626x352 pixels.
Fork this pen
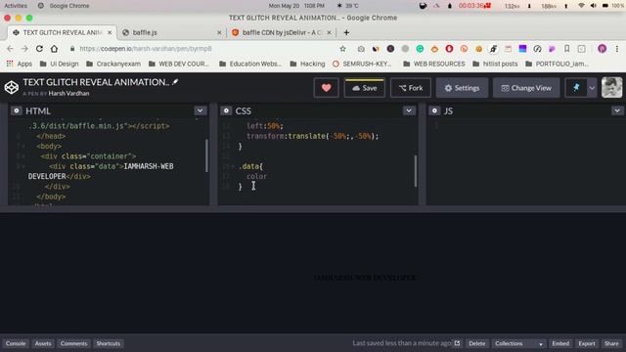click(x=411, y=88)
